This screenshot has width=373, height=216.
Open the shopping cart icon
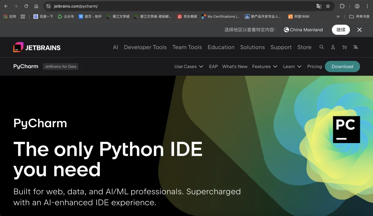coord(344,47)
